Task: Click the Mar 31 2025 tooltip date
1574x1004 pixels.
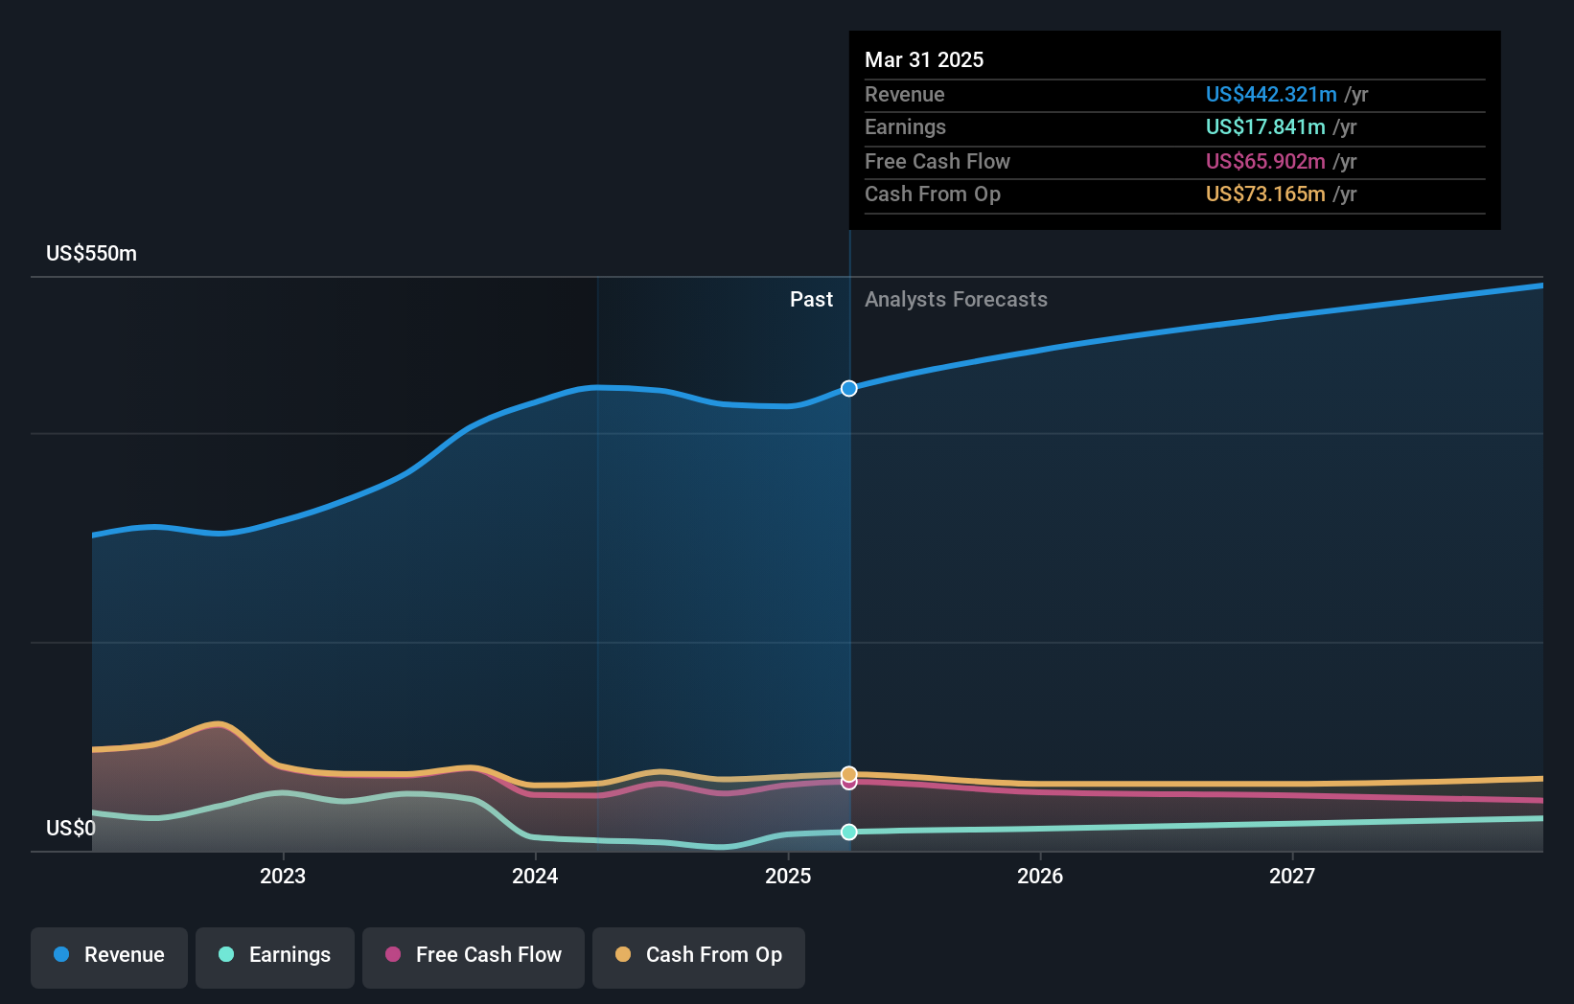Action: coord(924,59)
